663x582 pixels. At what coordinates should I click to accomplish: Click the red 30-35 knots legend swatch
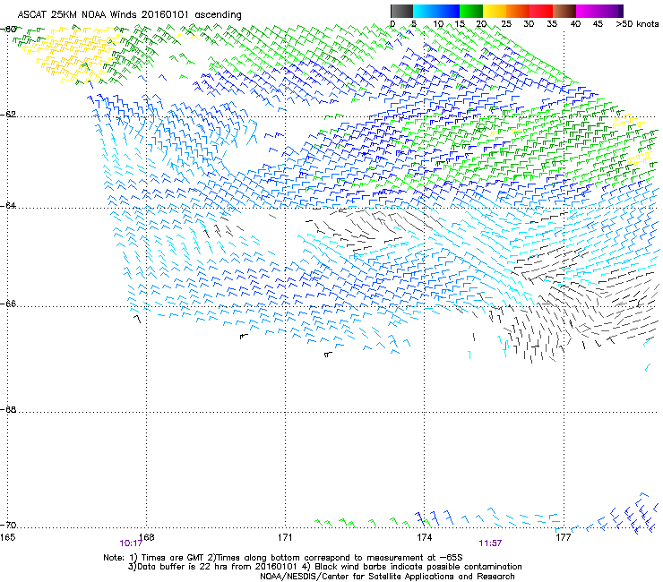point(541,11)
